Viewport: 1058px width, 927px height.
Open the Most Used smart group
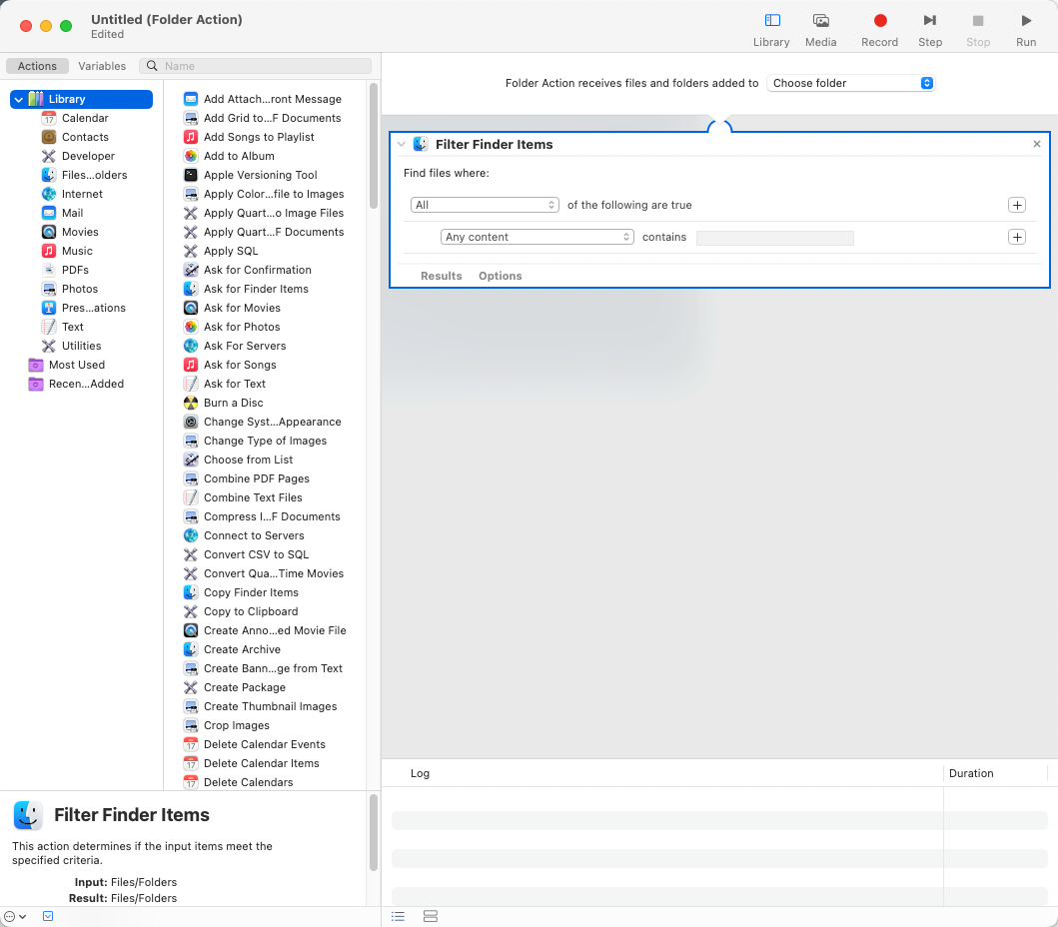pos(76,365)
